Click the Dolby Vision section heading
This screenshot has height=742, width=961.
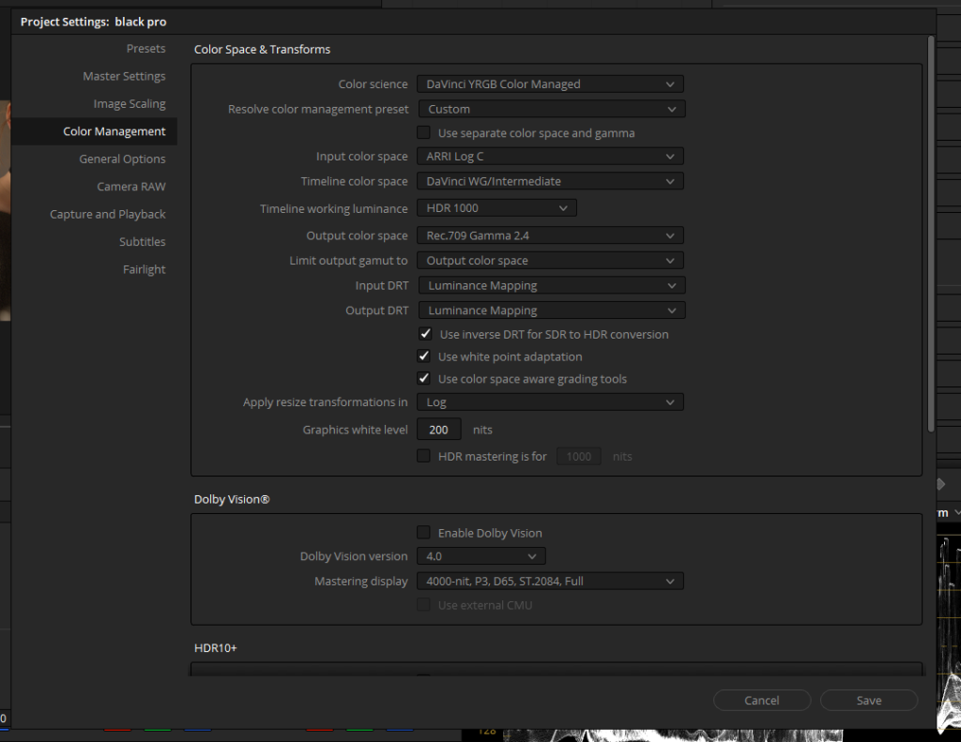pos(232,499)
